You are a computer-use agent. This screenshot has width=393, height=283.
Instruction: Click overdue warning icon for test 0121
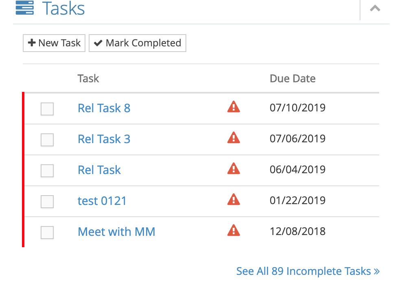[x=234, y=200]
